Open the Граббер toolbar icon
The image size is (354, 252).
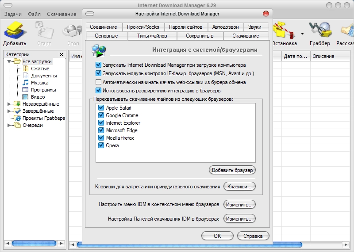click(x=319, y=30)
